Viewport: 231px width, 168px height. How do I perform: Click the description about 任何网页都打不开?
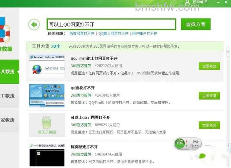(126, 73)
